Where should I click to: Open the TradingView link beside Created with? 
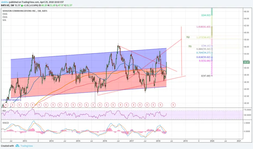[x=26, y=146]
